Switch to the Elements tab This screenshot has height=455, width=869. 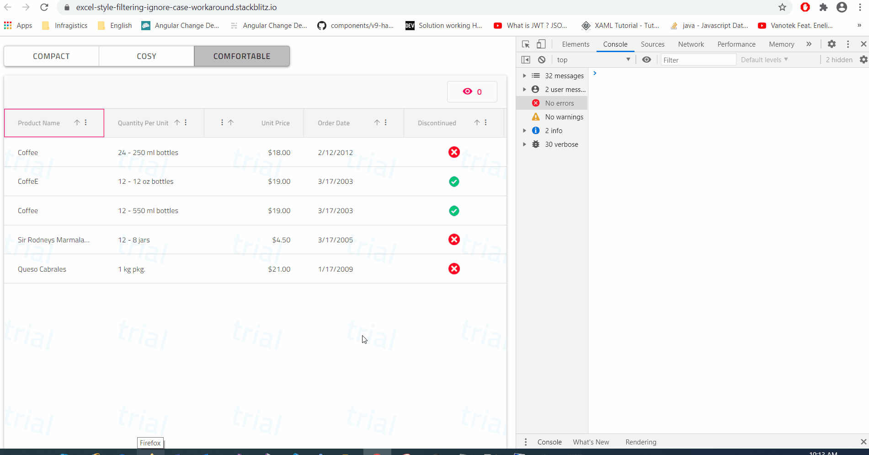coord(576,44)
